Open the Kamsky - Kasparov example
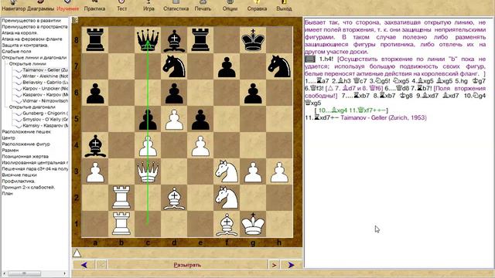Image resolution: width=495 pixels, height=278 pixels. [45, 126]
